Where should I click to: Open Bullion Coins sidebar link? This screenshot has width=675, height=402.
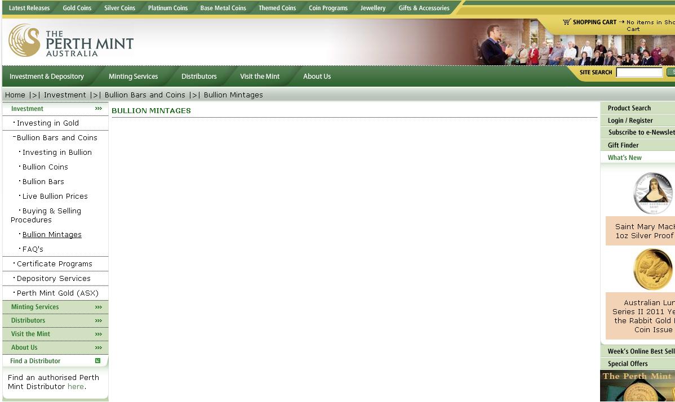click(x=45, y=167)
